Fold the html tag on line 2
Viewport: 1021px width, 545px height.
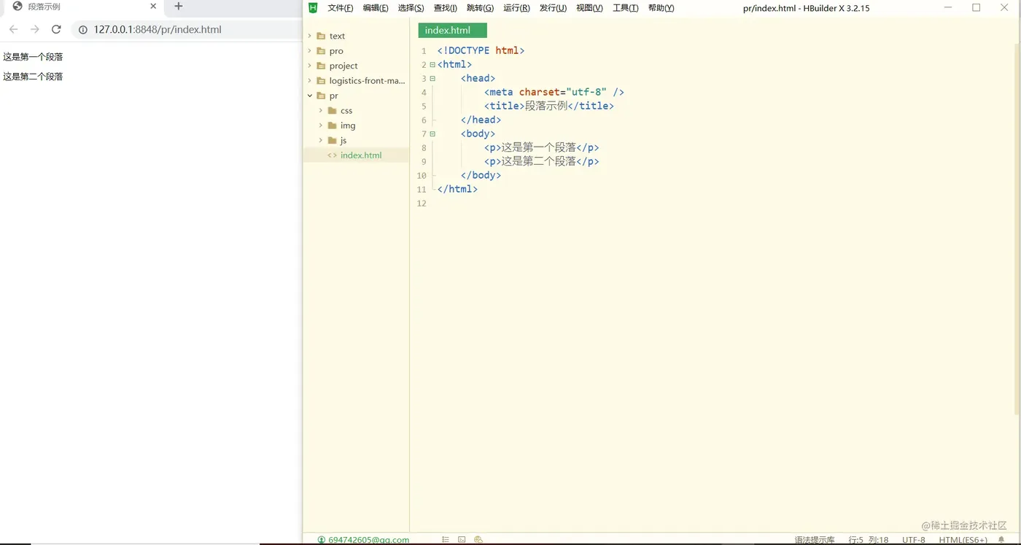pos(432,64)
